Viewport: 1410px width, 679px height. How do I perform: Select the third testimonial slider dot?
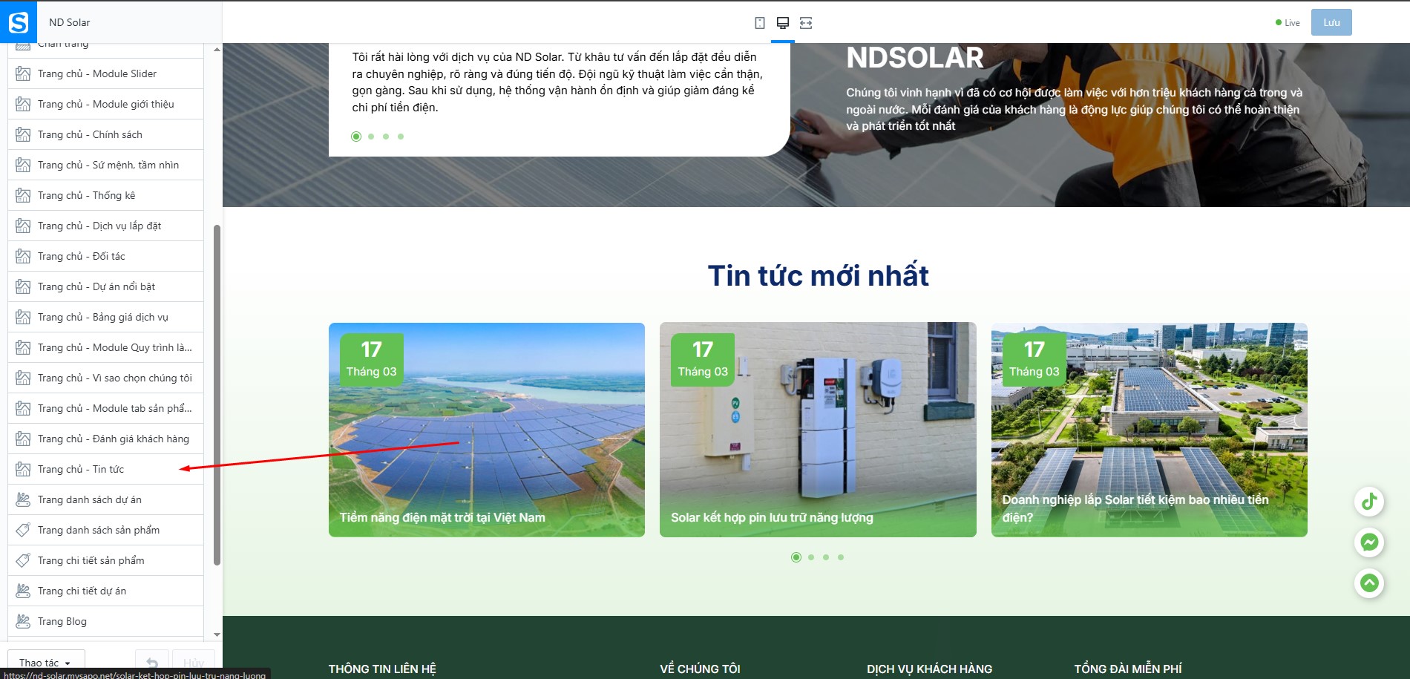coord(386,137)
